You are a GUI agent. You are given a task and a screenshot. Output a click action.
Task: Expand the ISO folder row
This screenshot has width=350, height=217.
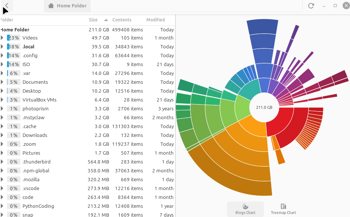point(2,64)
